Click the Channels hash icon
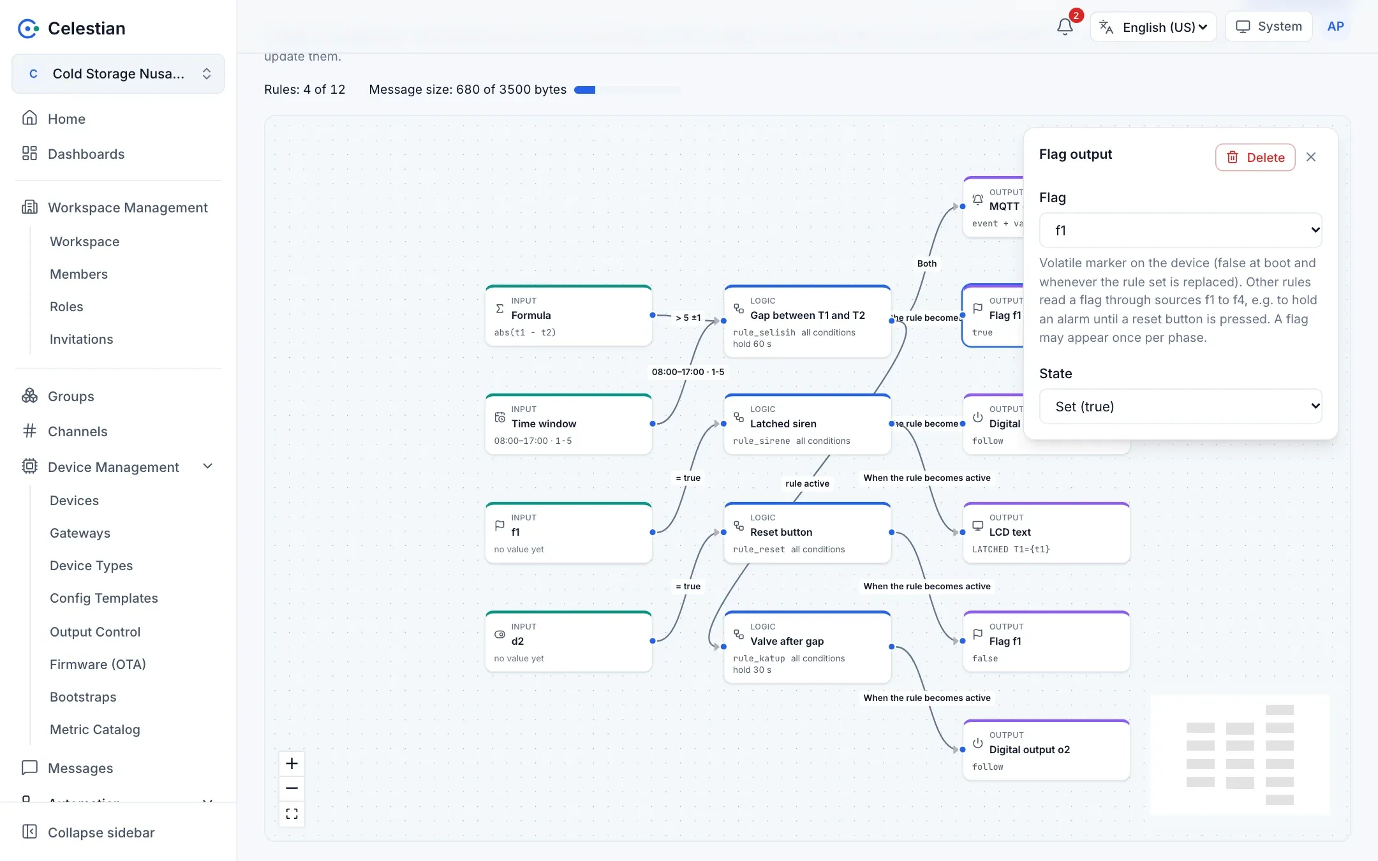This screenshot has height=861, width=1378. 29,431
